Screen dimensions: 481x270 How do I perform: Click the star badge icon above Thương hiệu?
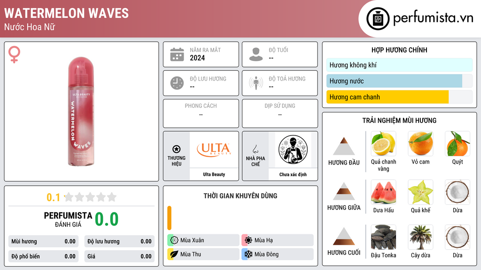(x=177, y=149)
